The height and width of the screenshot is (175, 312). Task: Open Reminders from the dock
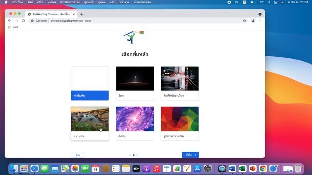pyautogui.click(x=116, y=169)
